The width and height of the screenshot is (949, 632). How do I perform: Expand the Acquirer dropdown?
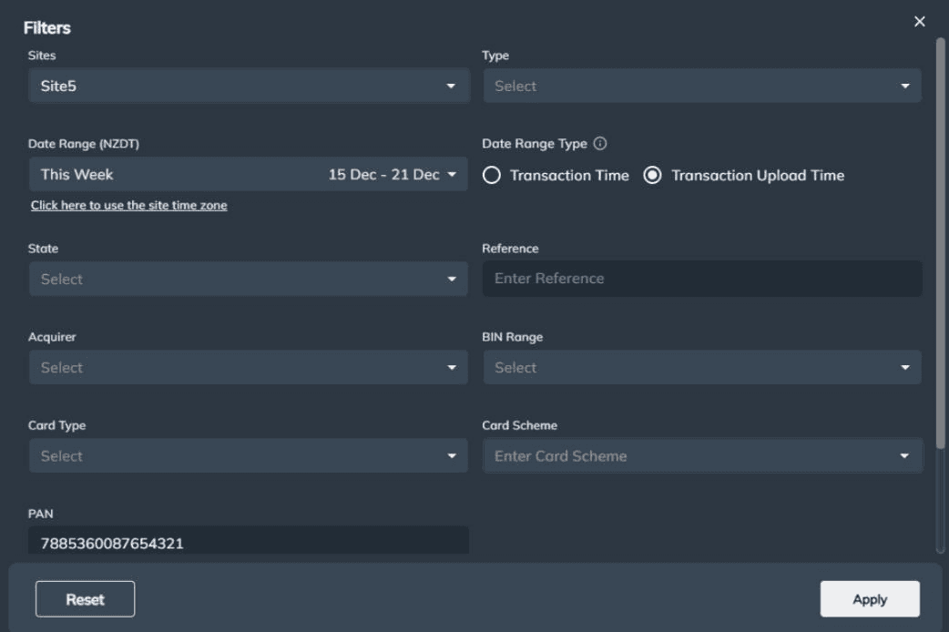248,368
